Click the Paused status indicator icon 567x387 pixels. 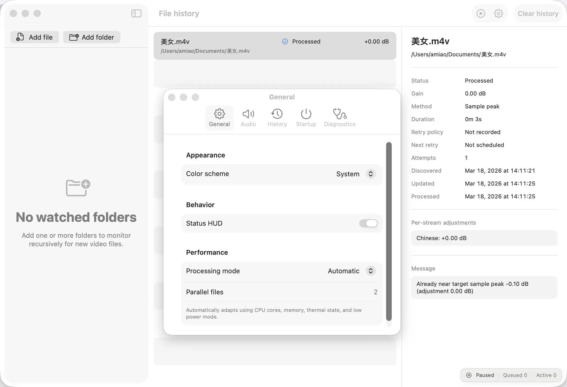pos(469,375)
